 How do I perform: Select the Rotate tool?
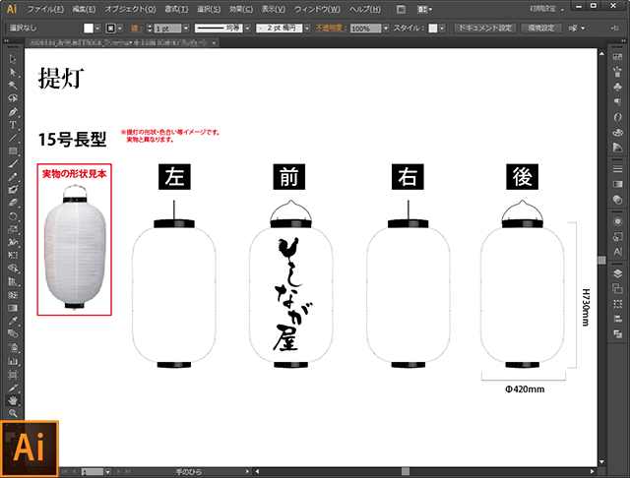point(13,216)
